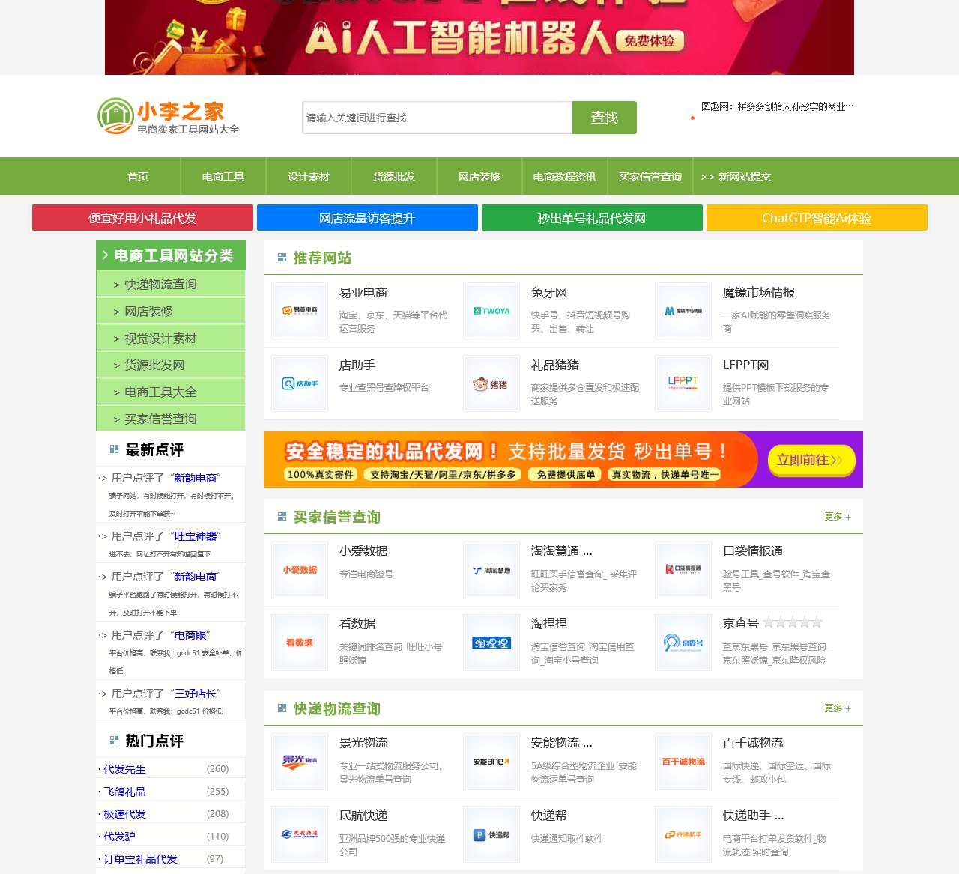Open 货源批发 navigation menu item
The image size is (959, 874).
pyautogui.click(x=394, y=177)
